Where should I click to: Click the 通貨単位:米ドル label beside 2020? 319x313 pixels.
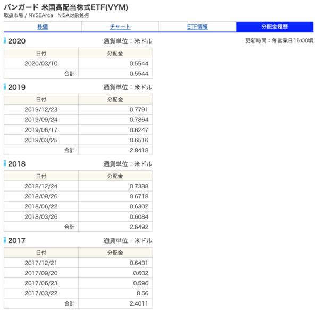128,41
